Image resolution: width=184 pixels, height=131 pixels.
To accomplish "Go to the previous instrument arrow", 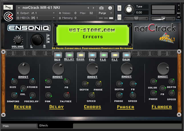I will 88,8.
